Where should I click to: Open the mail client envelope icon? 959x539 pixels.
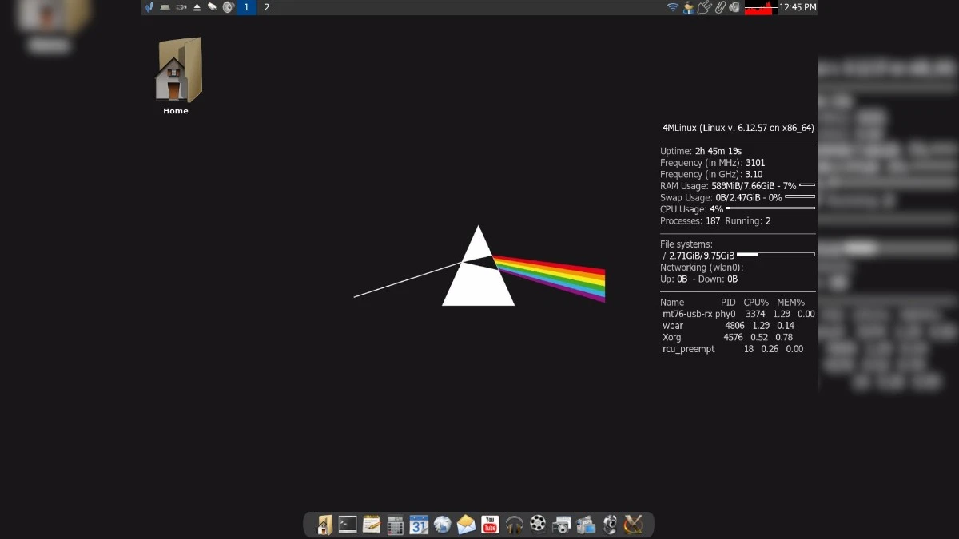(466, 525)
